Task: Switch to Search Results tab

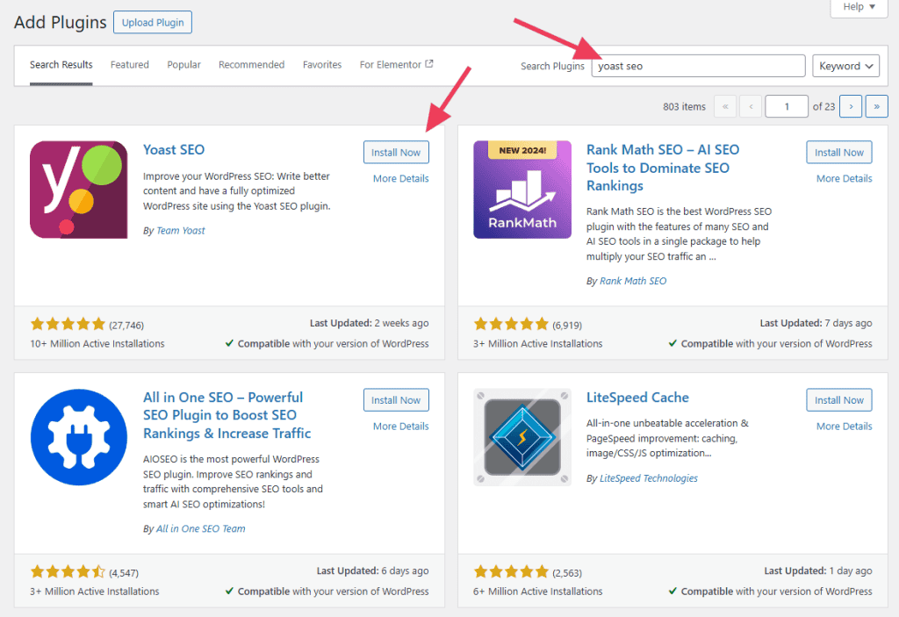Action: click(x=61, y=65)
